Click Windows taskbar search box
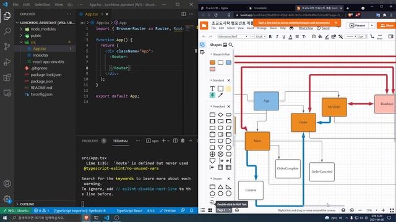The width and height of the screenshot is (396, 222). (x=45, y=218)
